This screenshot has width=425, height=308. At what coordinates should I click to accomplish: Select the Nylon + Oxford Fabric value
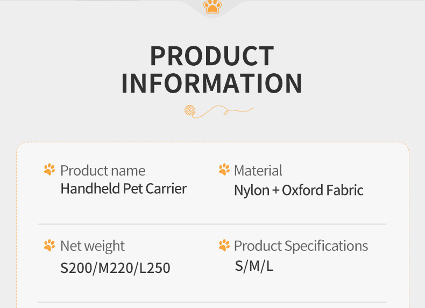click(299, 190)
